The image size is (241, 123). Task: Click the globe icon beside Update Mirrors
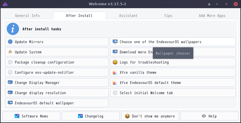[x=10, y=42]
